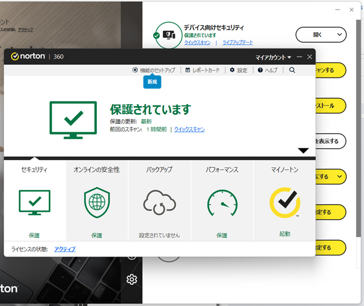Click アクティブ link in top-left background panel

pos(25,30)
